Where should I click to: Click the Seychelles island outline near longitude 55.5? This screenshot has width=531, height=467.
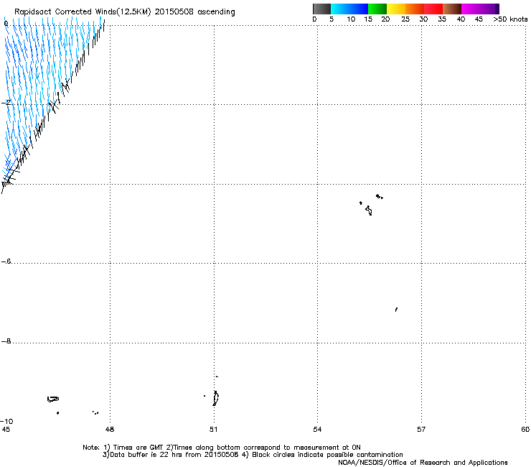pyautogui.click(x=369, y=211)
